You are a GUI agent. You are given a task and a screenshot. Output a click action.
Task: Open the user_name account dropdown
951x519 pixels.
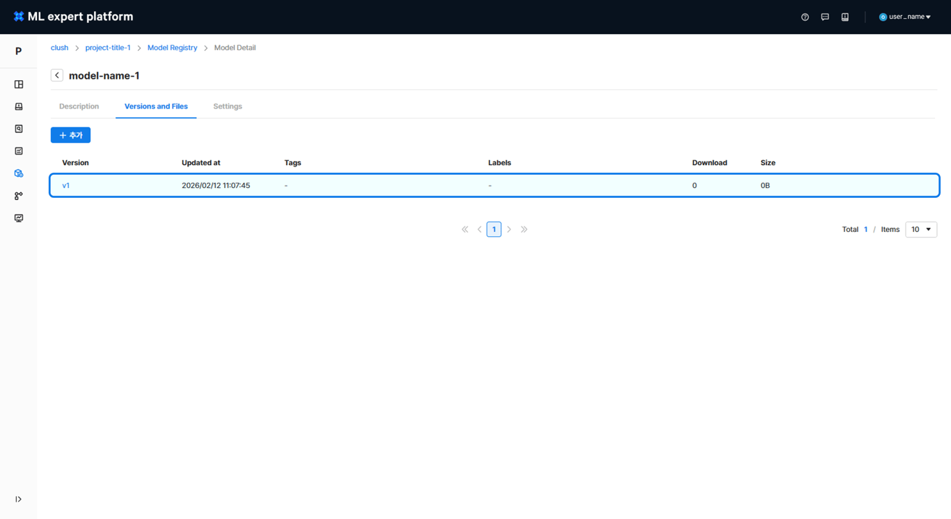coord(905,17)
